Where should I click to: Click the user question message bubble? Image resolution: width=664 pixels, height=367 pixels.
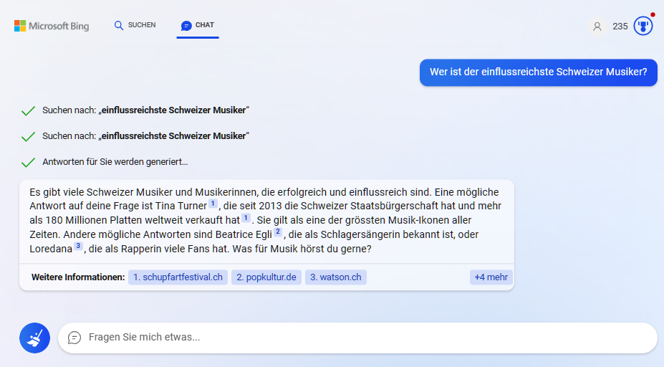click(538, 72)
